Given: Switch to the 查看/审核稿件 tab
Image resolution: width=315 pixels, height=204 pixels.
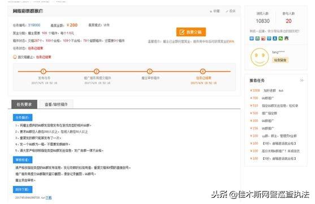Looking at the screenshot, I should point(56,104).
